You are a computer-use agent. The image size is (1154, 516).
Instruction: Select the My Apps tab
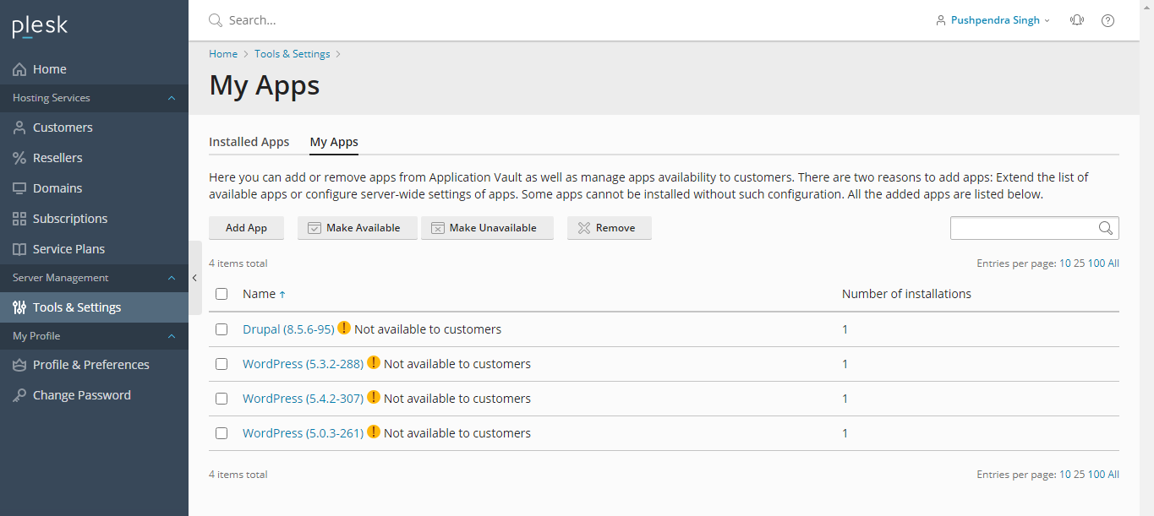click(x=334, y=142)
